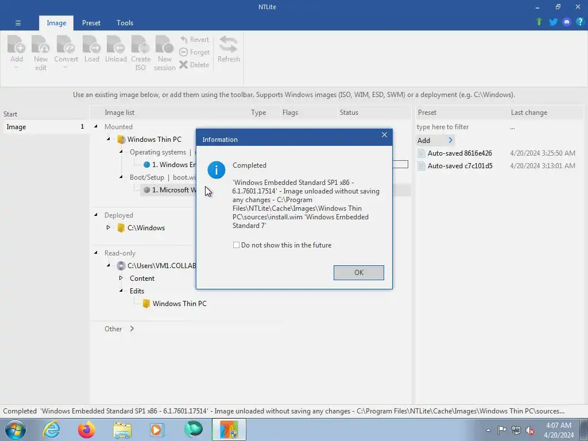Switch to the Image ribbon tab
This screenshot has height=441, width=588.
[56, 23]
